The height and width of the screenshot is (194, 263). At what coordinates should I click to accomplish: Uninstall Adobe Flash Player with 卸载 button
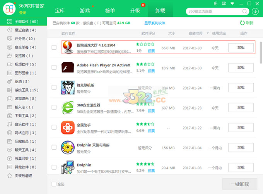241,67
